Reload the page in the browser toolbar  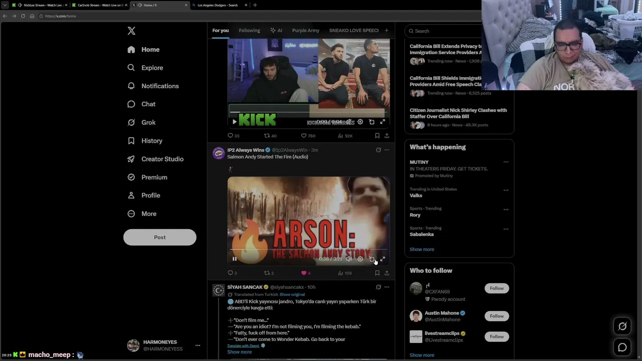point(23,16)
